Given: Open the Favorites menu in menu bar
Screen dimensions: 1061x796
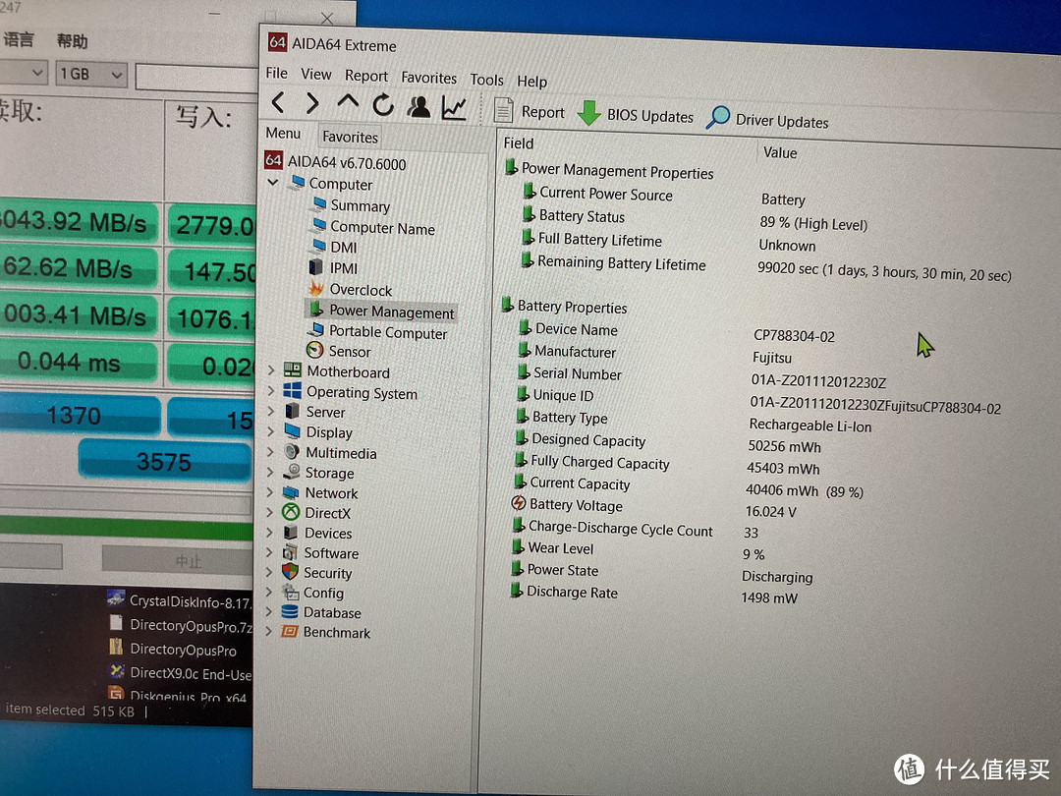Looking at the screenshot, I should coord(428,78).
